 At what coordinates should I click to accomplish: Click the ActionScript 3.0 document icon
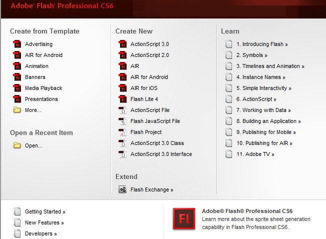[122, 44]
